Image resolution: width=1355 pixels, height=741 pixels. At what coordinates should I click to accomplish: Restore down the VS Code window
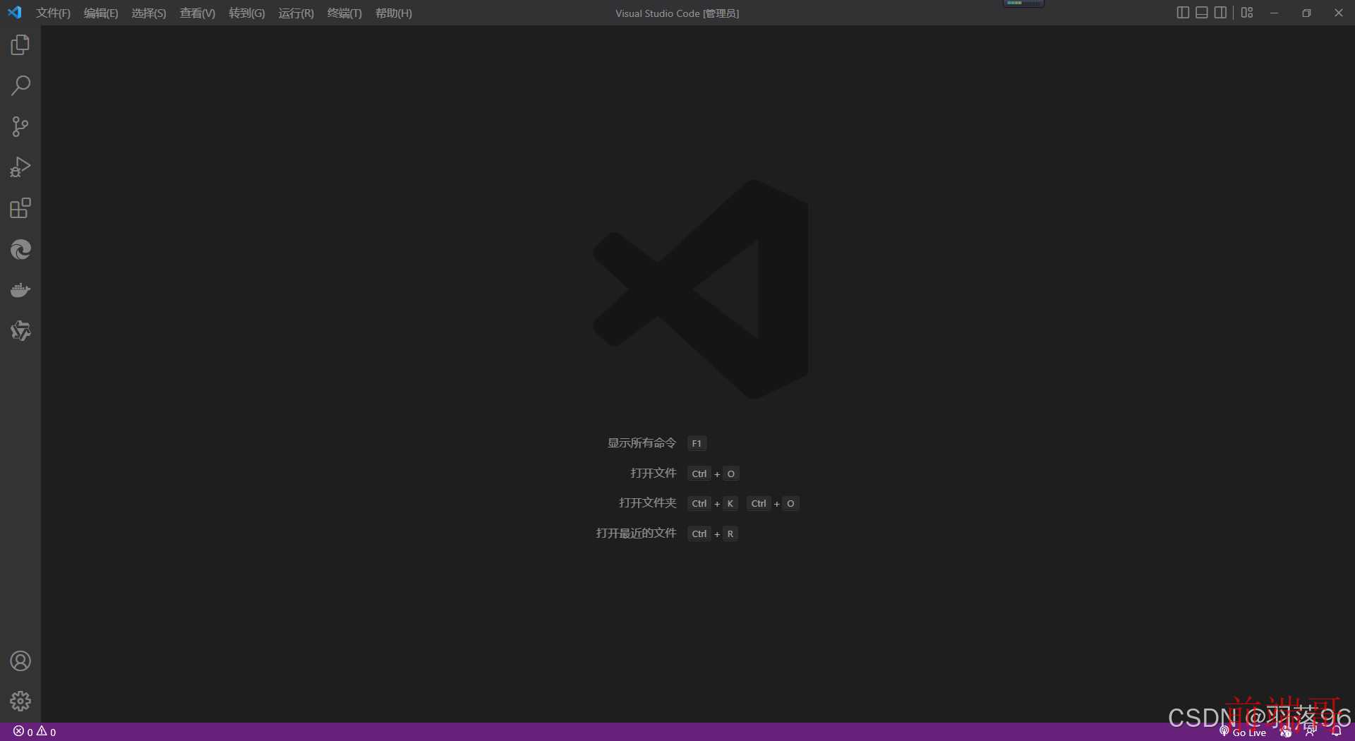point(1306,13)
